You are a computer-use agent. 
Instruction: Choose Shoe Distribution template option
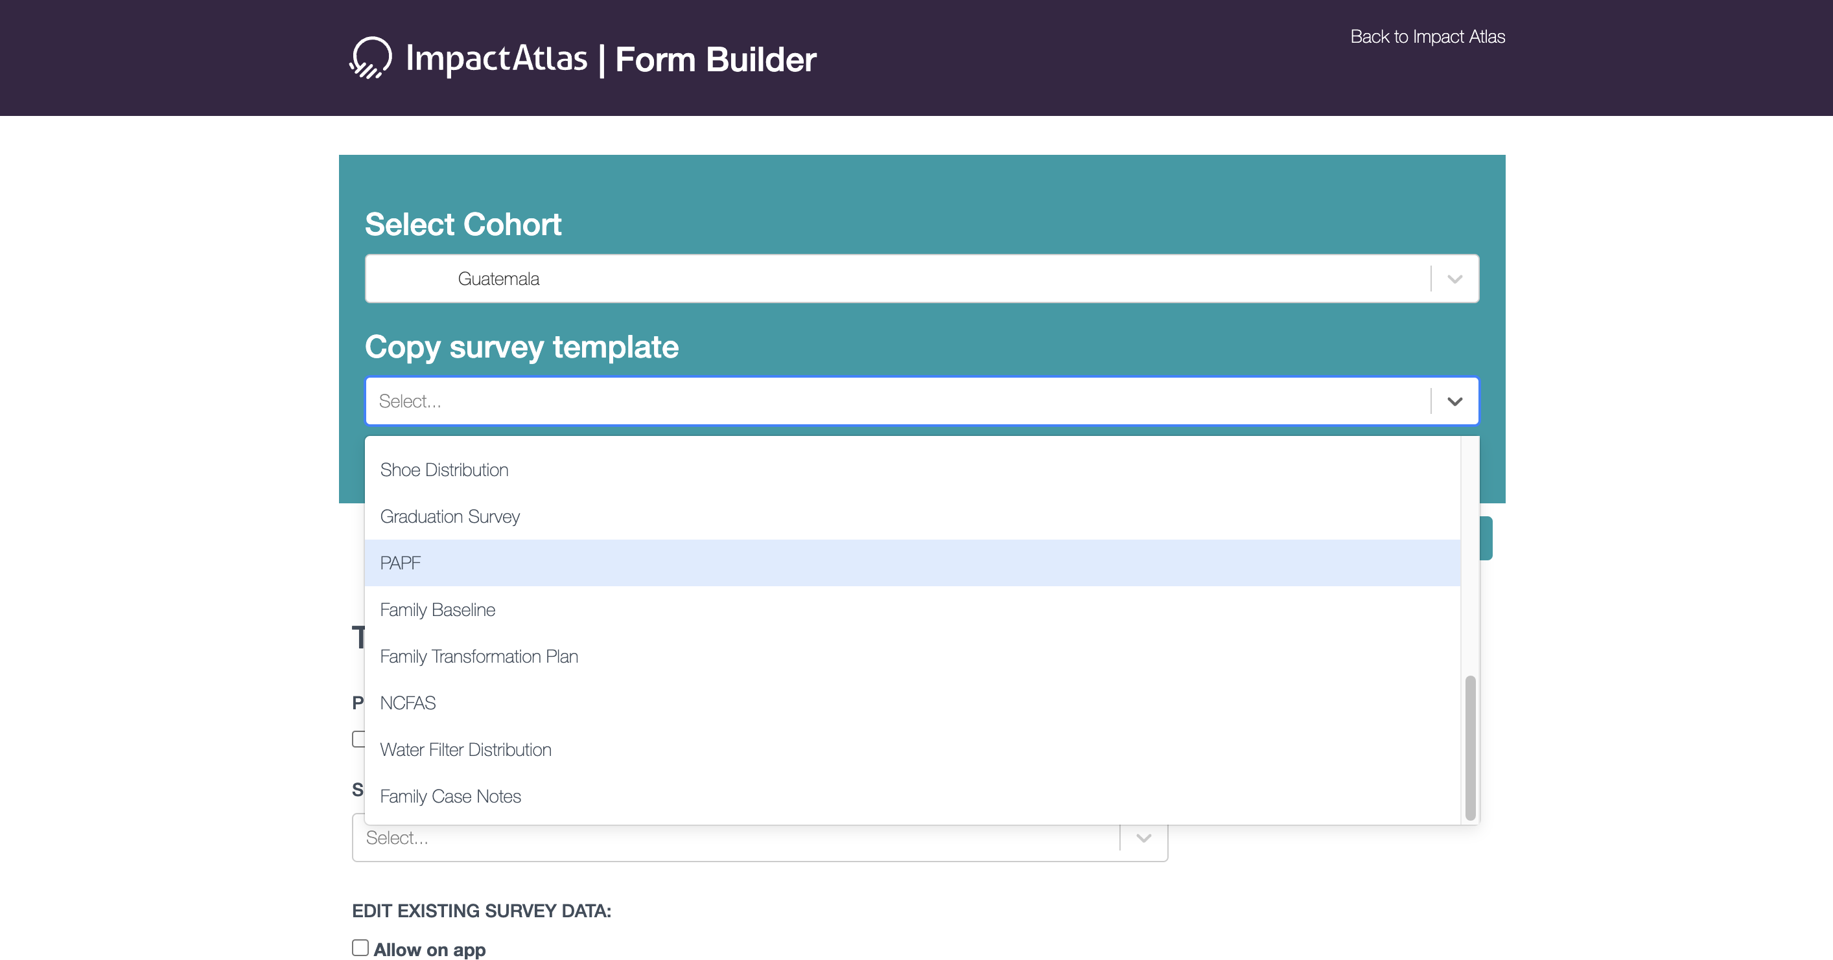[x=444, y=470]
